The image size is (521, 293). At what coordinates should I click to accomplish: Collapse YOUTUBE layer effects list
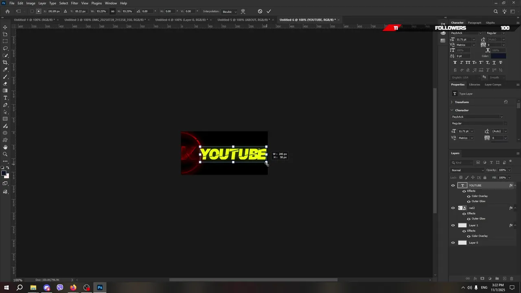[x=515, y=186]
